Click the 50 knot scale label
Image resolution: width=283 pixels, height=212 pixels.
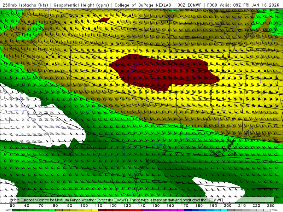12,206
